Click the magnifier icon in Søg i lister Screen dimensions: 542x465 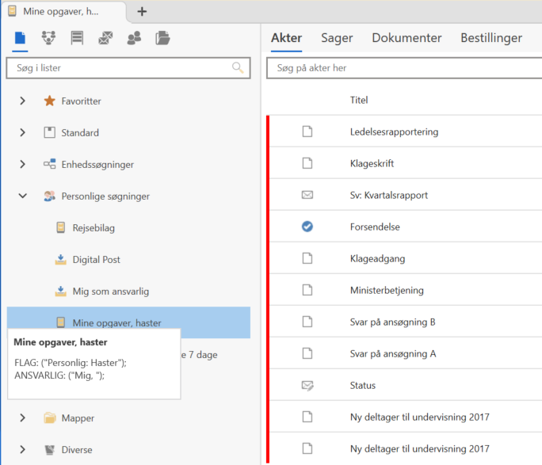tap(238, 68)
